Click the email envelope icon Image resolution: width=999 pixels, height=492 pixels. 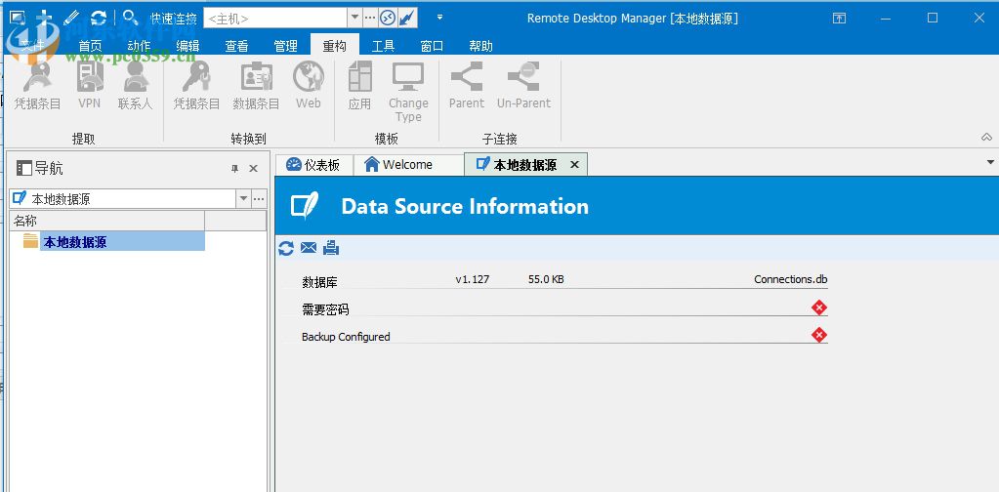point(309,248)
